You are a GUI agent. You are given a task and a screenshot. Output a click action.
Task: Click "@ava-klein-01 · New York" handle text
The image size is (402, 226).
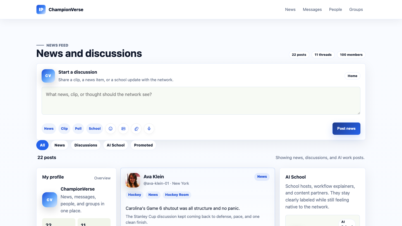(166, 183)
